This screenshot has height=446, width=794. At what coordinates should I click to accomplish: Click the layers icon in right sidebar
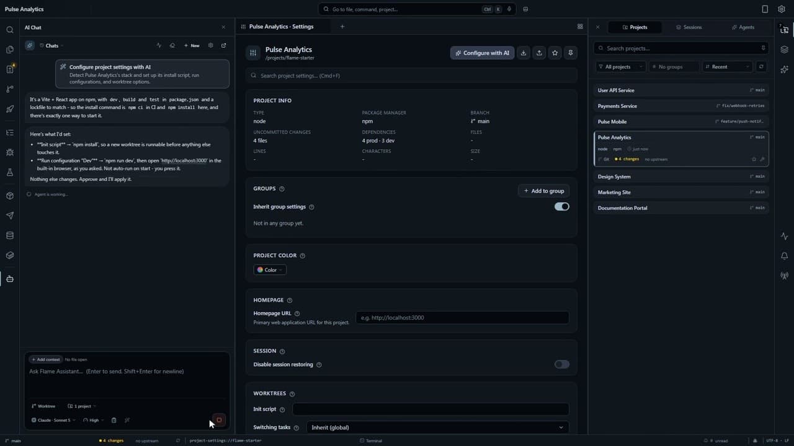tap(785, 50)
